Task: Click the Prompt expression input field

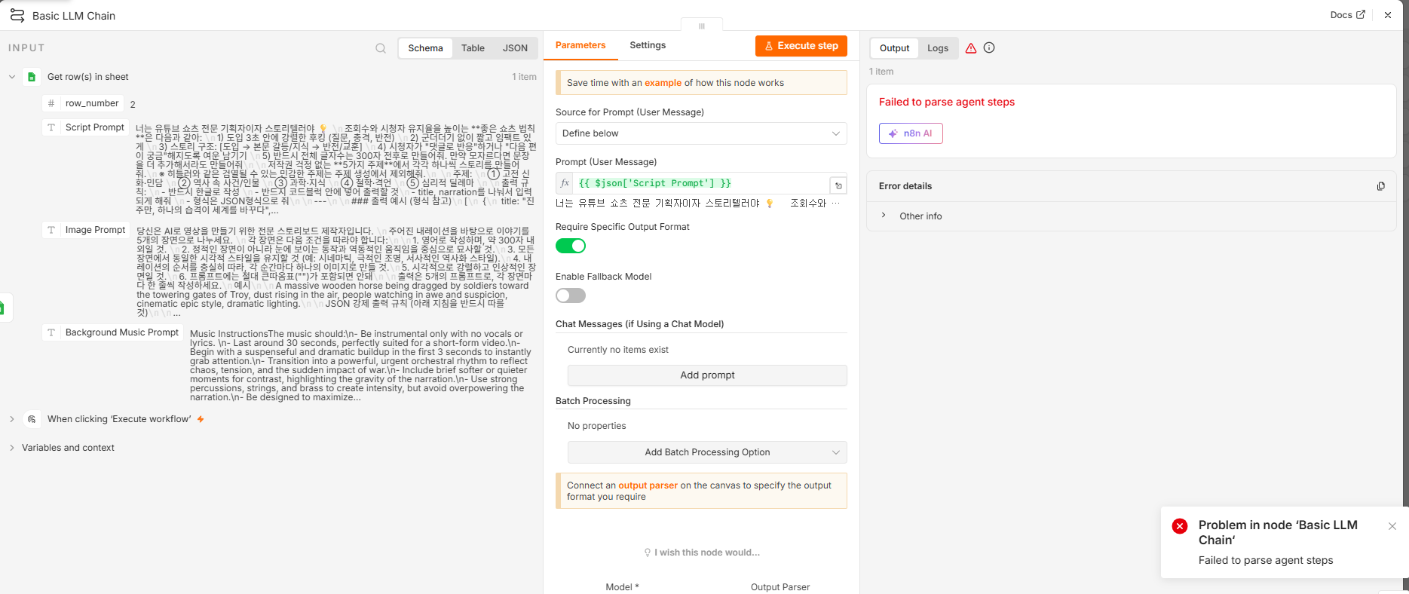Action: [x=701, y=183]
